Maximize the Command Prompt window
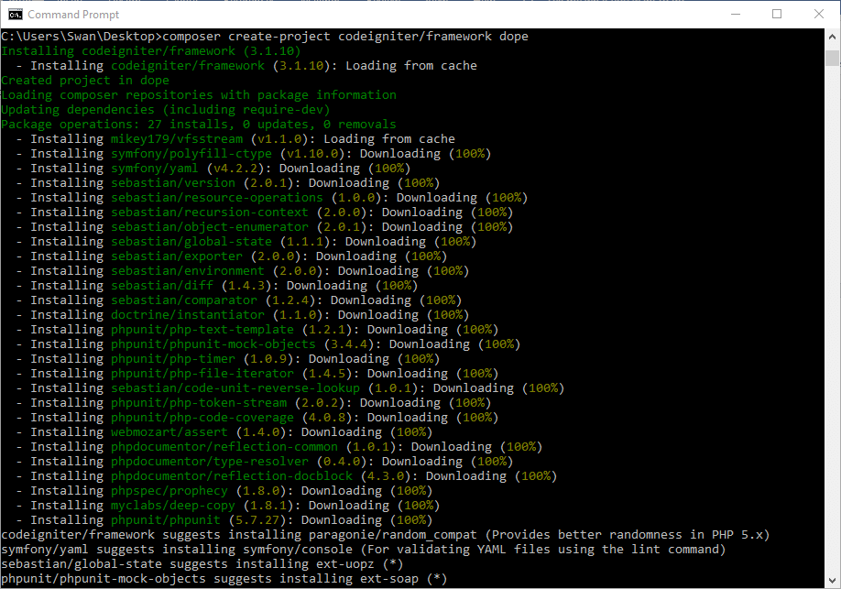This screenshot has width=841, height=589. click(777, 14)
